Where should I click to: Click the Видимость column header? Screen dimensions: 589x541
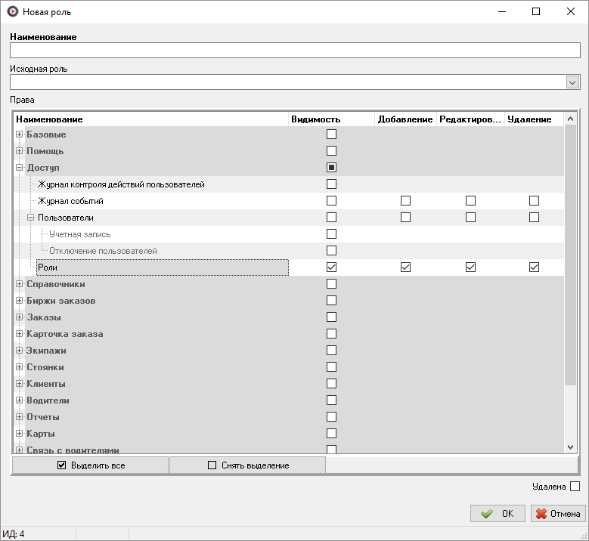tap(331, 119)
